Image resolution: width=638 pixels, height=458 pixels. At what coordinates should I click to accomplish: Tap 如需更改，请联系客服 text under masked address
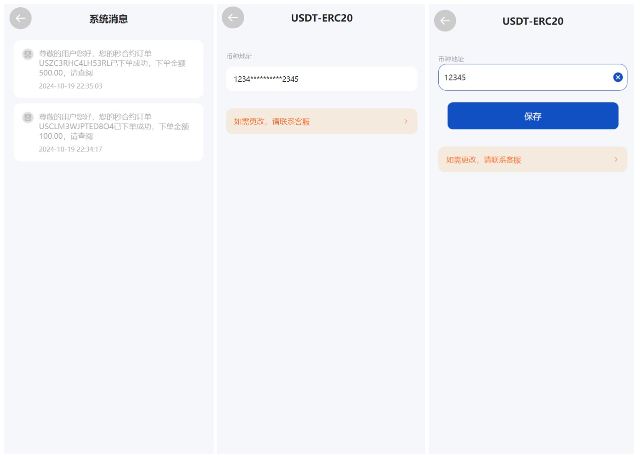272,122
